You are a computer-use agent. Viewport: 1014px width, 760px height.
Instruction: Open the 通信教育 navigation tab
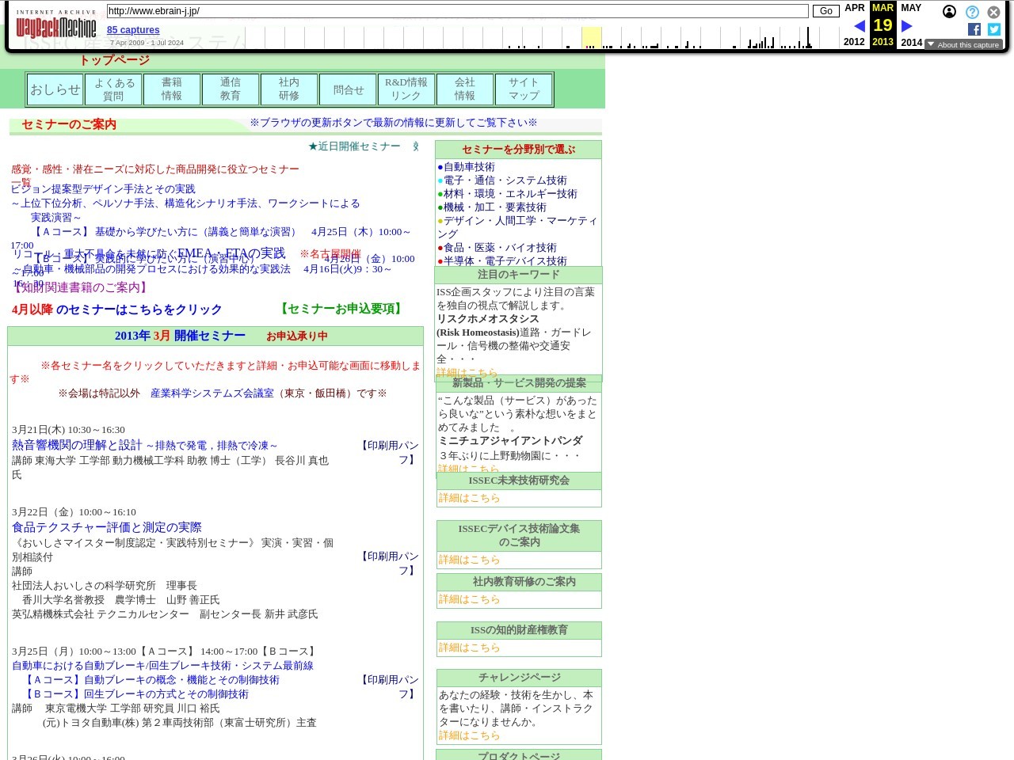pyautogui.click(x=231, y=89)
